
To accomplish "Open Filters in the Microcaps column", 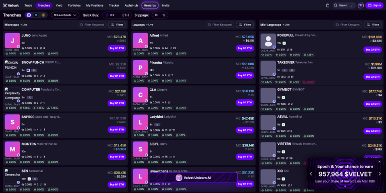I will tap(117, 25).
